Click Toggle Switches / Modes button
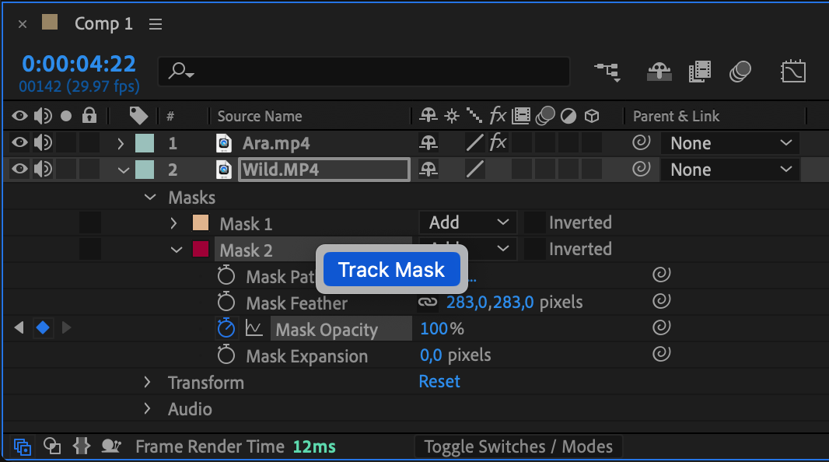 point(518,446)
